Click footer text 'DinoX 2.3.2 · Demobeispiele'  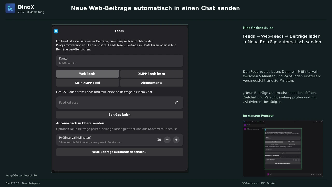coord(23,183)
